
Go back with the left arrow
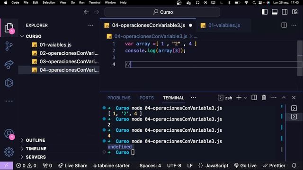pos(87,12)
